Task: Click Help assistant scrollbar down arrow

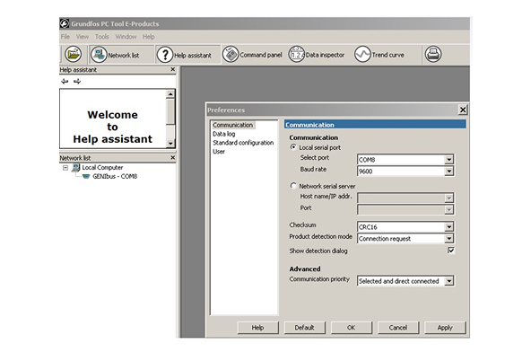Action: (x=170, y=144)
